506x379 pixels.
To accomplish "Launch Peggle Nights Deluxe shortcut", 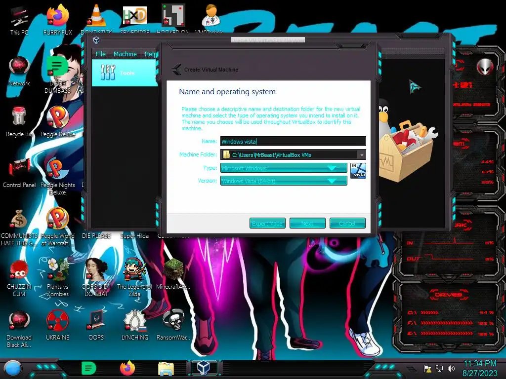I will [58, 177].
